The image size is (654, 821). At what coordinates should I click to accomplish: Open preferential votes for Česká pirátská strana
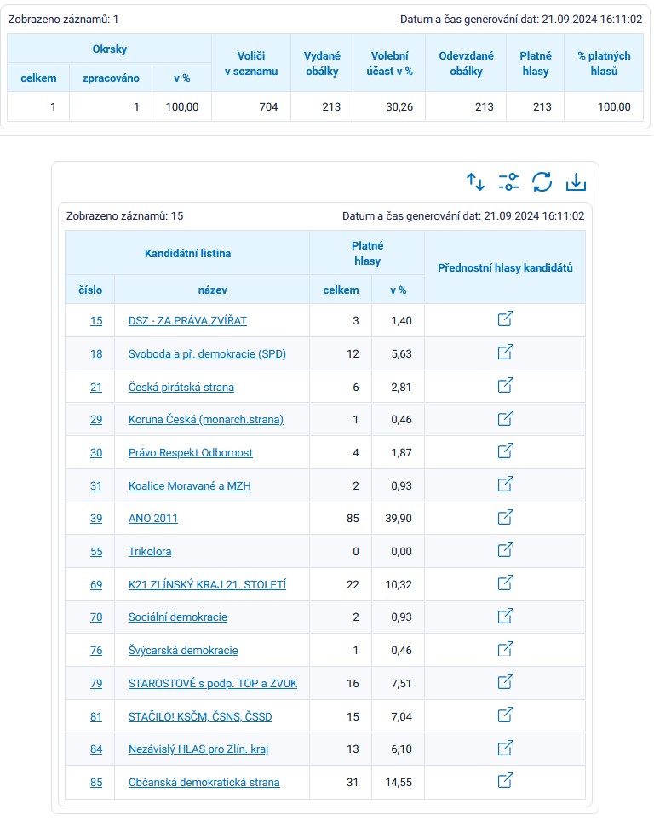505,386
